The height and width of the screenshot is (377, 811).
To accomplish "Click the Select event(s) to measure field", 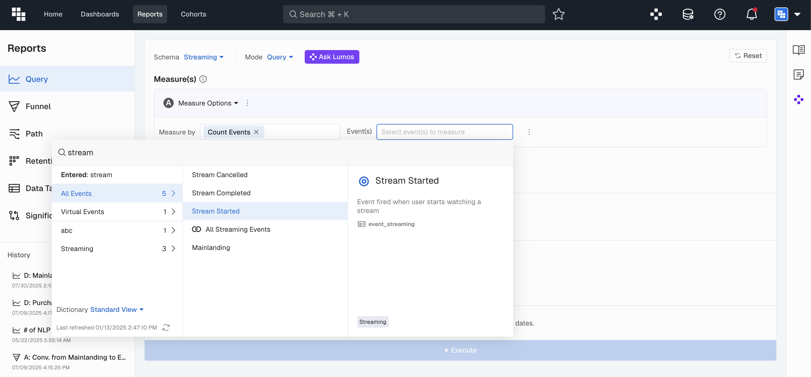I will pos(444,132).
